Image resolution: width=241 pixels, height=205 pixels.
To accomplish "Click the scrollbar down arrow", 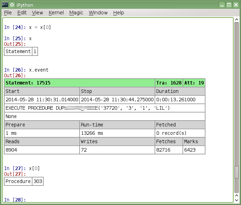I will [236, 200].
